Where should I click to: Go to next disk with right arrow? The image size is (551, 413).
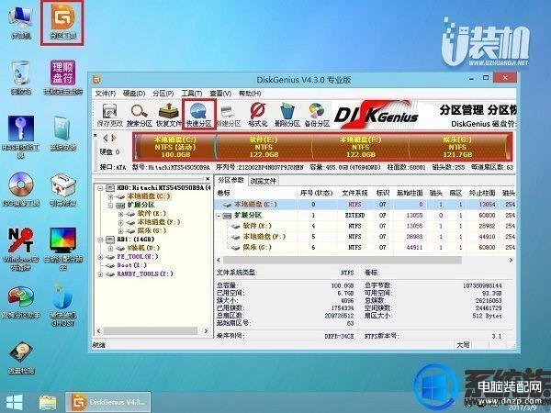point(113,138)
